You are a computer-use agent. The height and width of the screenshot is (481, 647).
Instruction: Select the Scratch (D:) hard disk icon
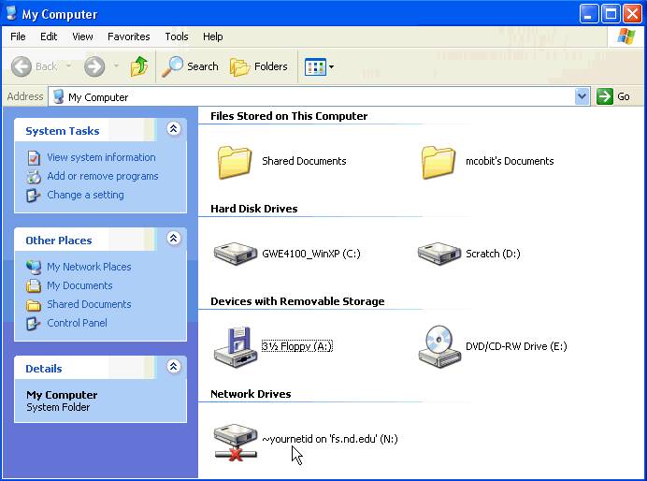click(439, 254)
